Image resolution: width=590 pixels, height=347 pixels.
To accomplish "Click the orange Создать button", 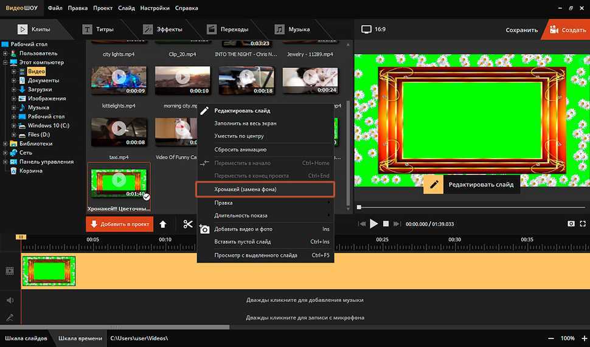I will tap(567, 29).
